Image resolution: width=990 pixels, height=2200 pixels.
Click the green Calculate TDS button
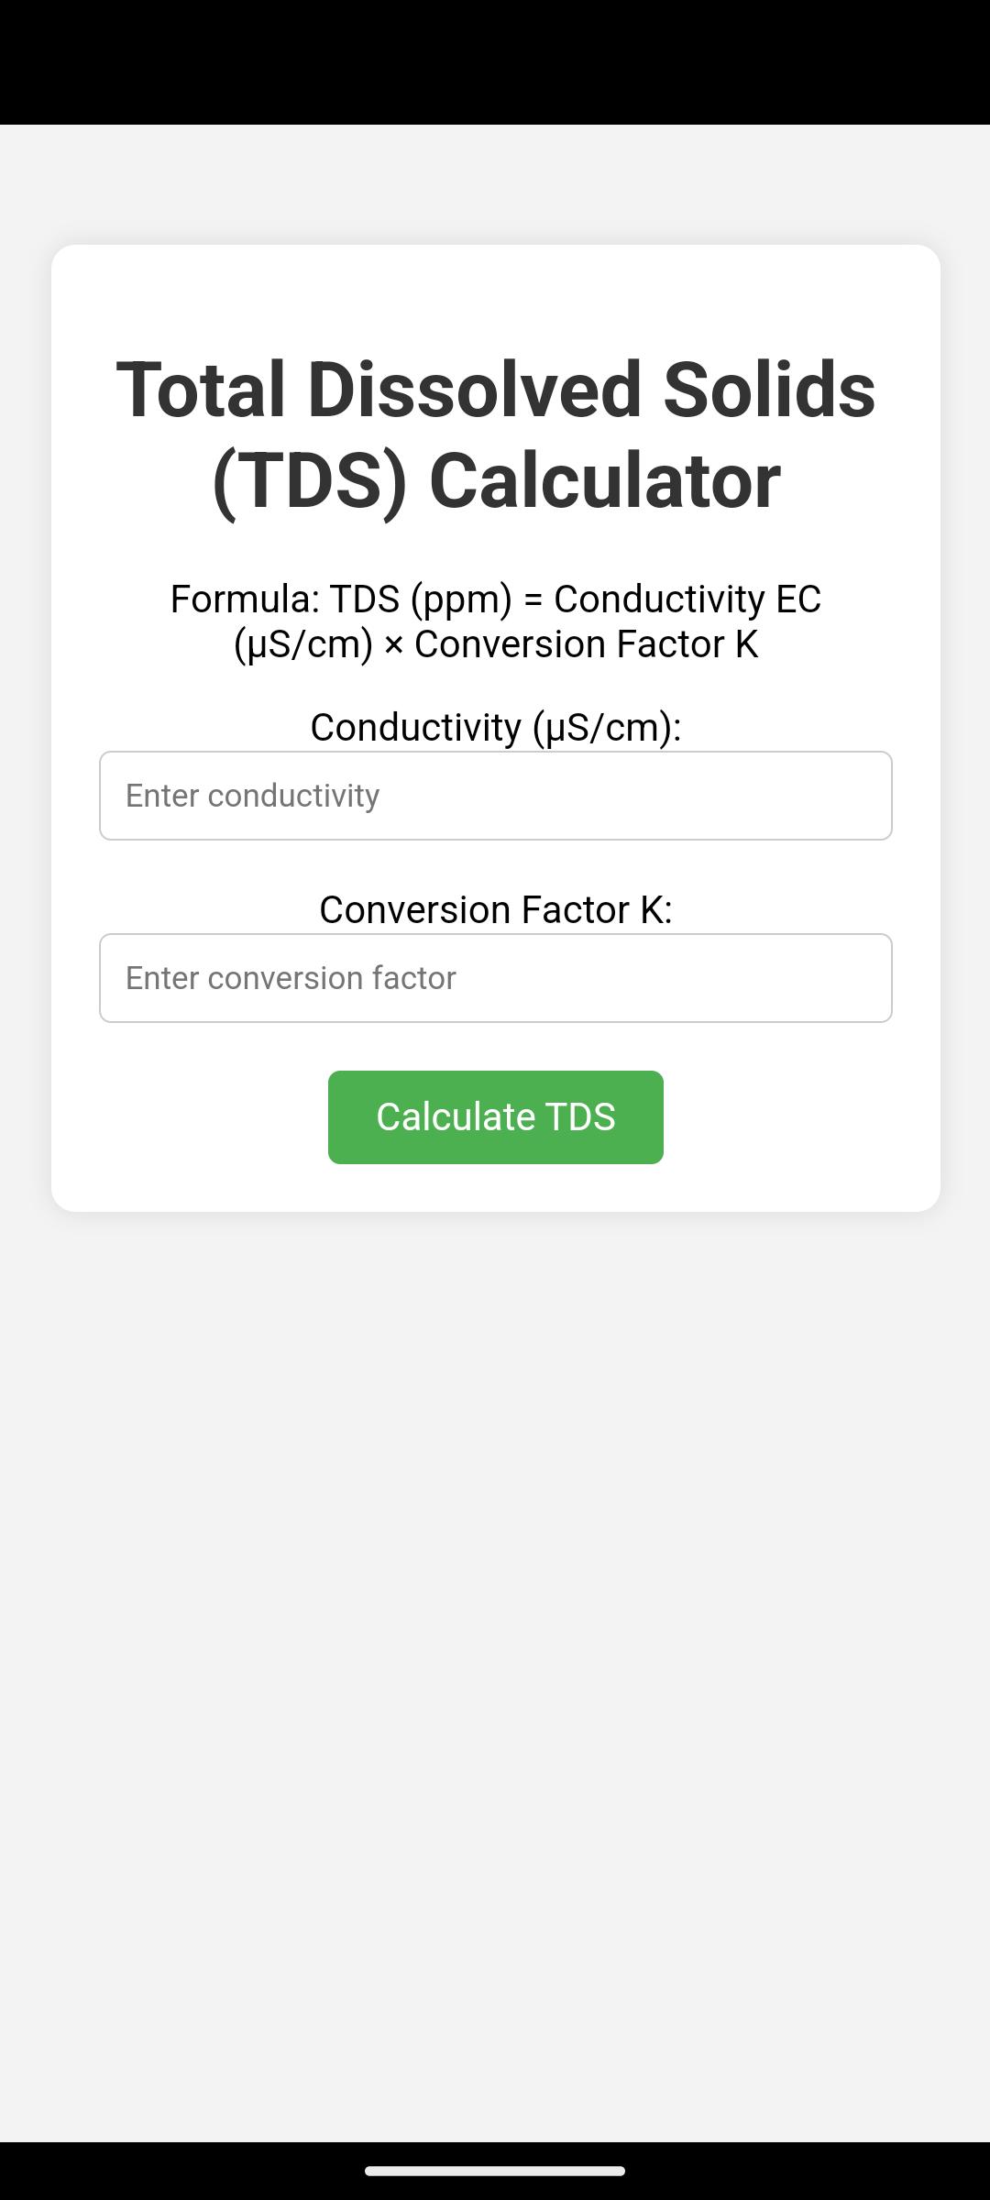point(495,1117)
